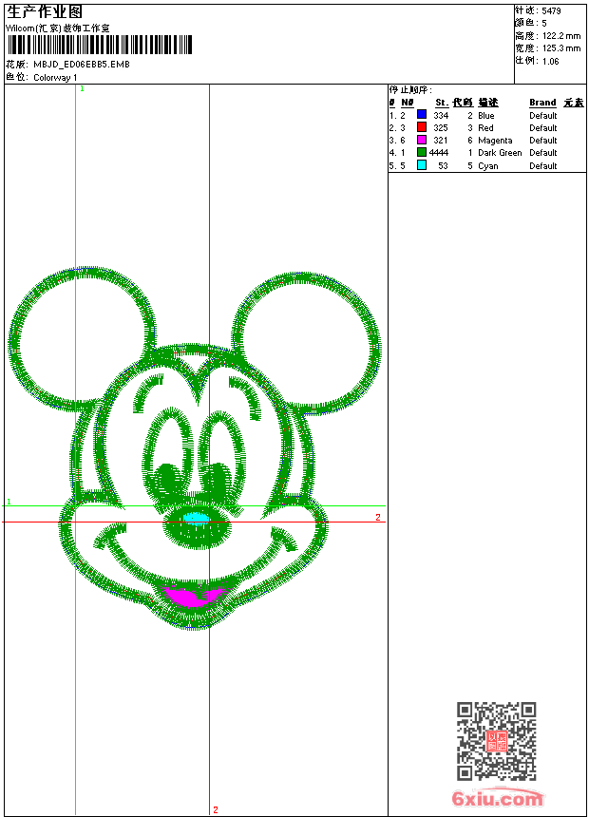The width and height of the screenshot is (589, 817).
Task: Click the QR code image
Action: [x=497, y=741]
